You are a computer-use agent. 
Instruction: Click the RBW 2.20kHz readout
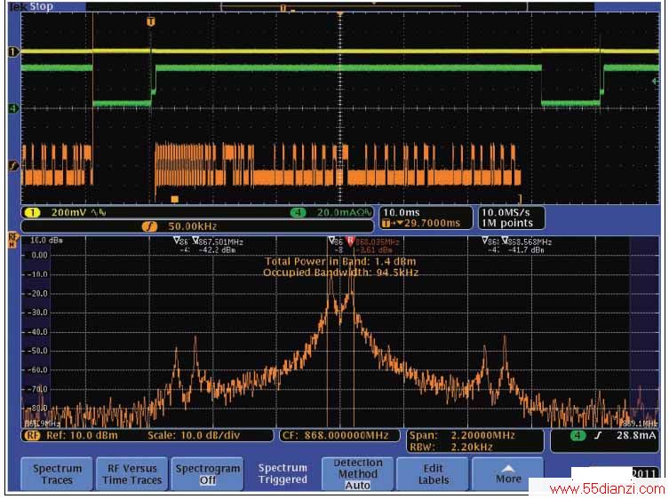click(x=451, y=447)
